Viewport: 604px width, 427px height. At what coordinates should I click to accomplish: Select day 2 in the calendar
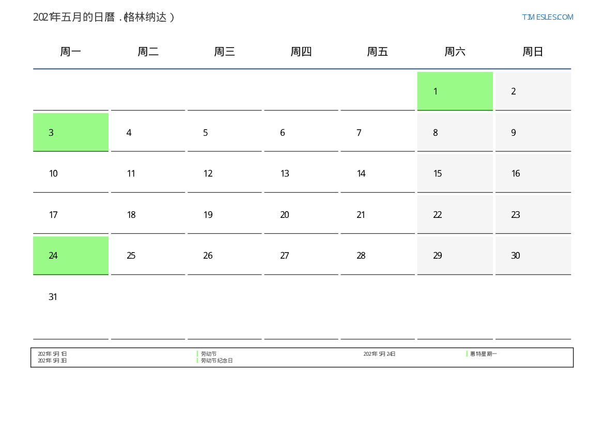pyautogui.click(x=533, y=91)
